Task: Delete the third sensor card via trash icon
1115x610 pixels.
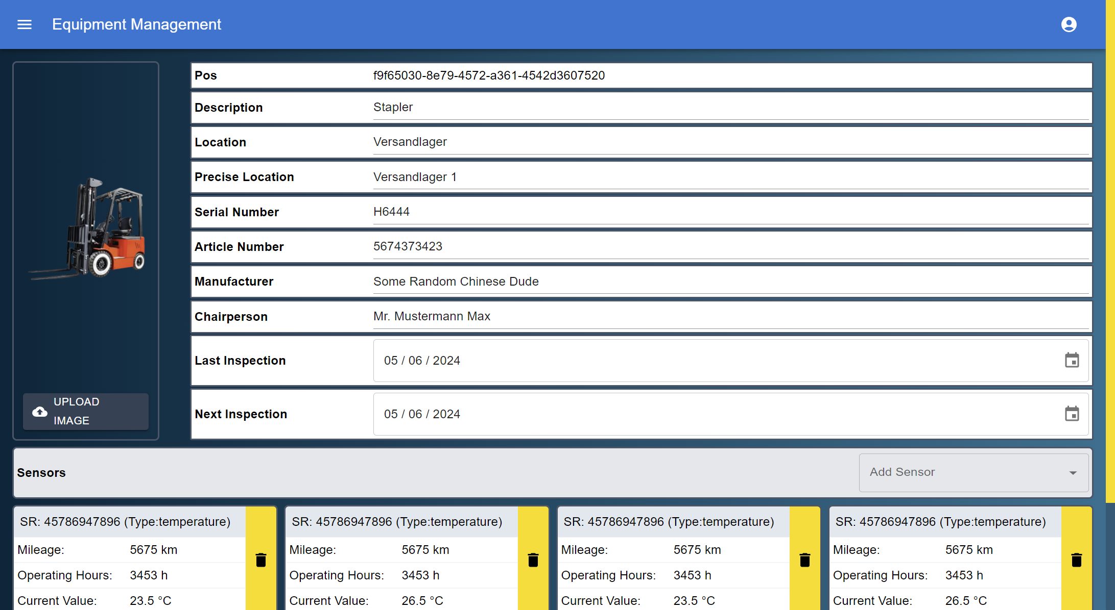Action: point(804,560)
